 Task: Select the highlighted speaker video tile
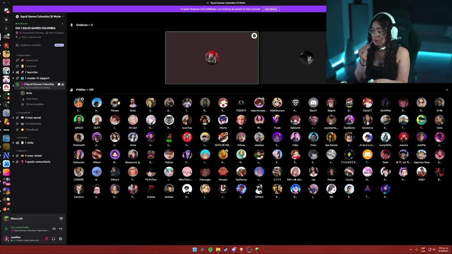point(212,58)
